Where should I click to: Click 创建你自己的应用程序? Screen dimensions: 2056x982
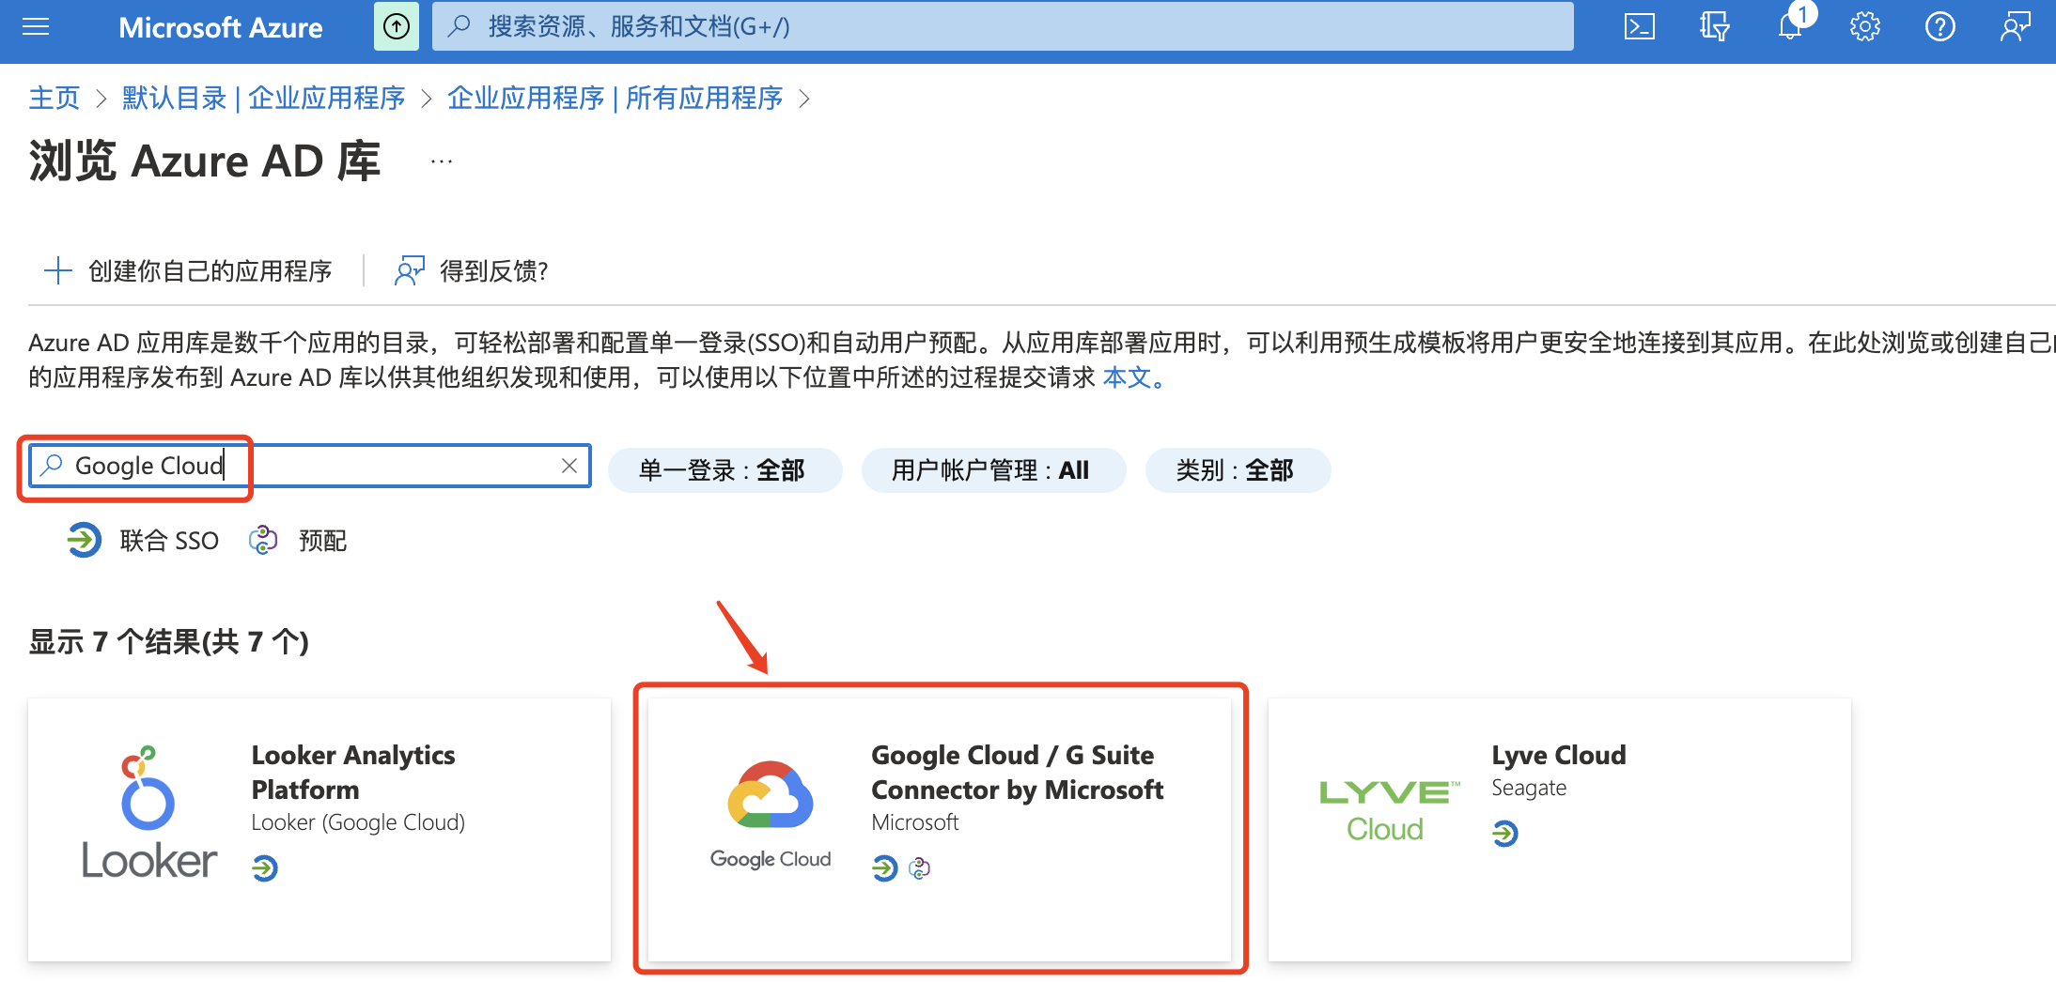188,271
